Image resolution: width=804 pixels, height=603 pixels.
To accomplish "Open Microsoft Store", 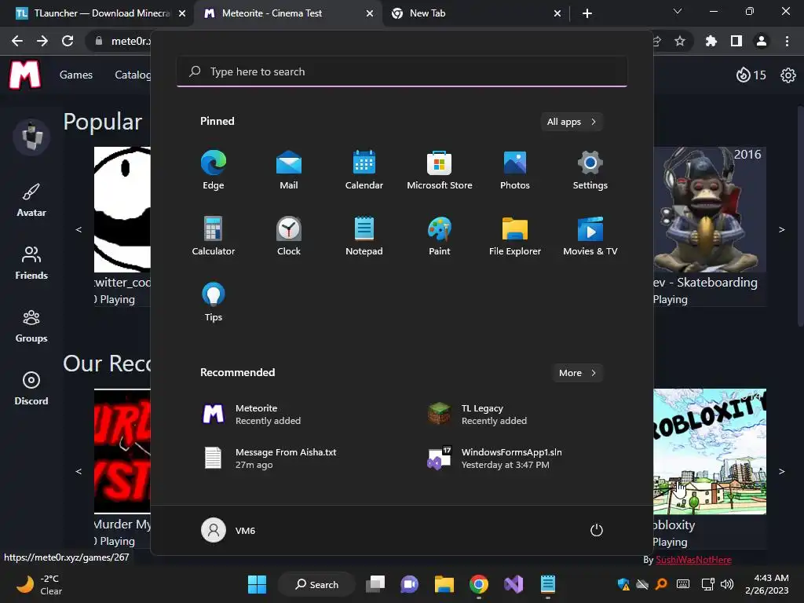I will coord(440,170).
